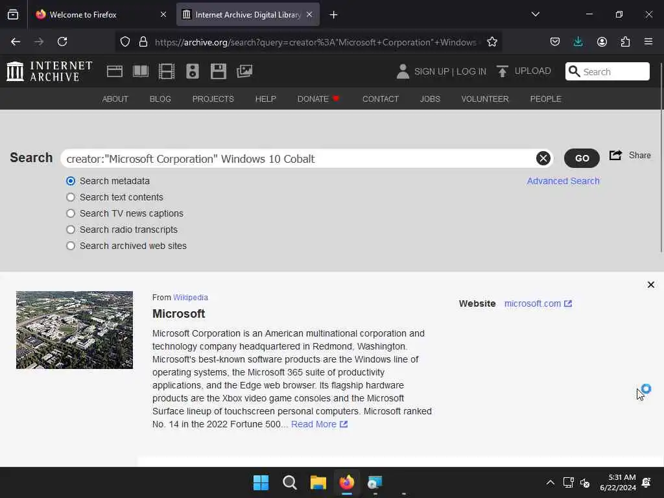Open the HELP menu item

[265, 99]
